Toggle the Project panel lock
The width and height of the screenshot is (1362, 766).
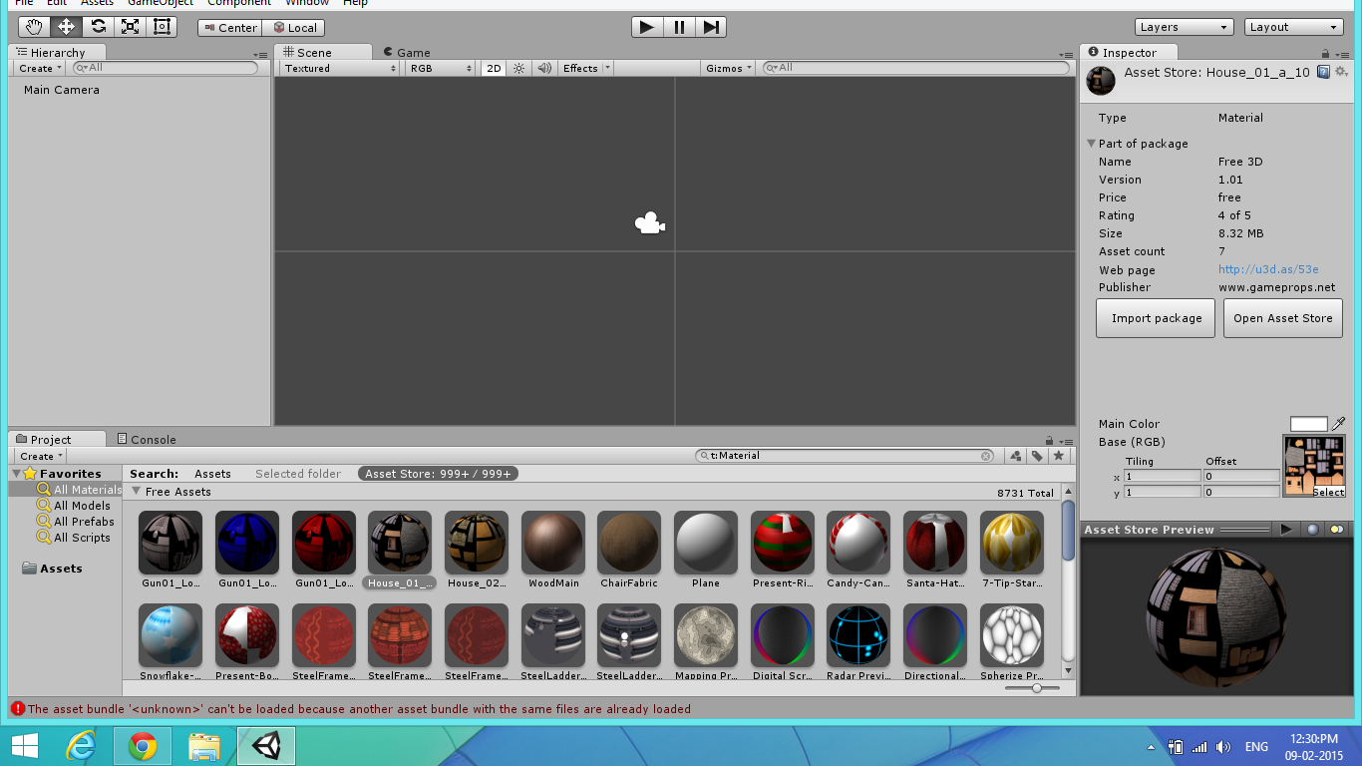(x=1049, y=442)
